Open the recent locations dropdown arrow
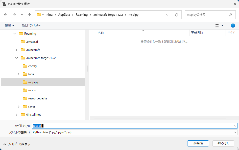The width and height of the screenshot is (239, 150). (x=22, y=15)
